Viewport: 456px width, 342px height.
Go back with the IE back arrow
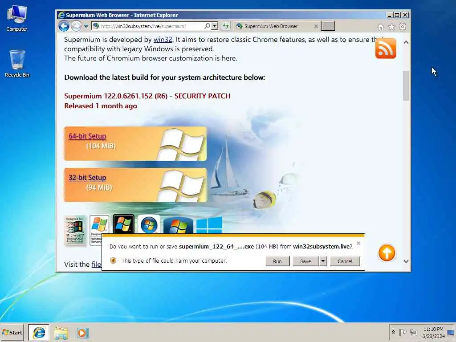(64, 26)
